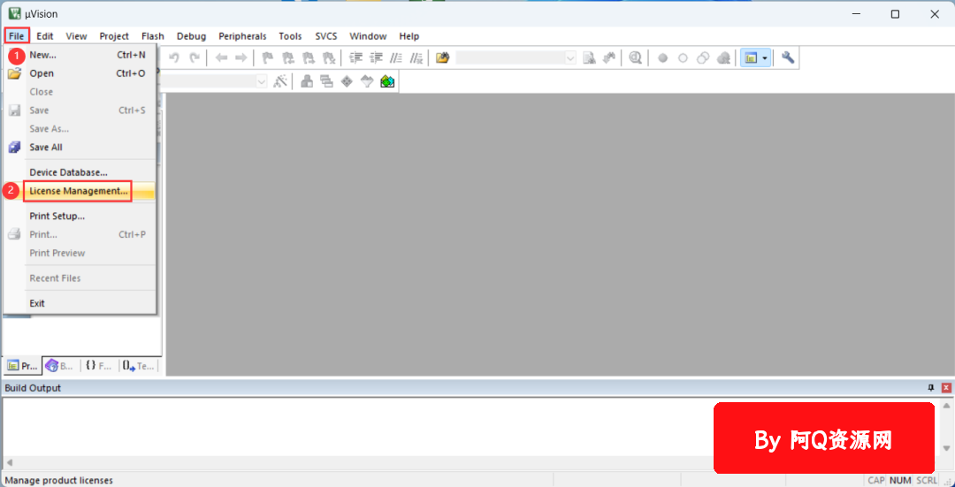Open Device Database... menu entry
Viewport: 955px width, 487px height.
pyautogui.click(x=80, y=173)
